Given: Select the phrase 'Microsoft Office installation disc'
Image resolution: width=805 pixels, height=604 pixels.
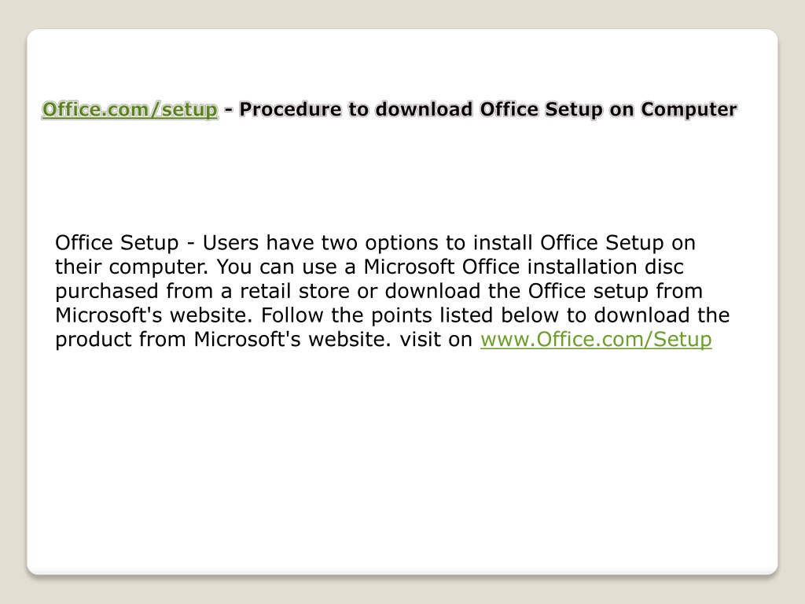Looking at the screenshot, I should click(524, 267).
